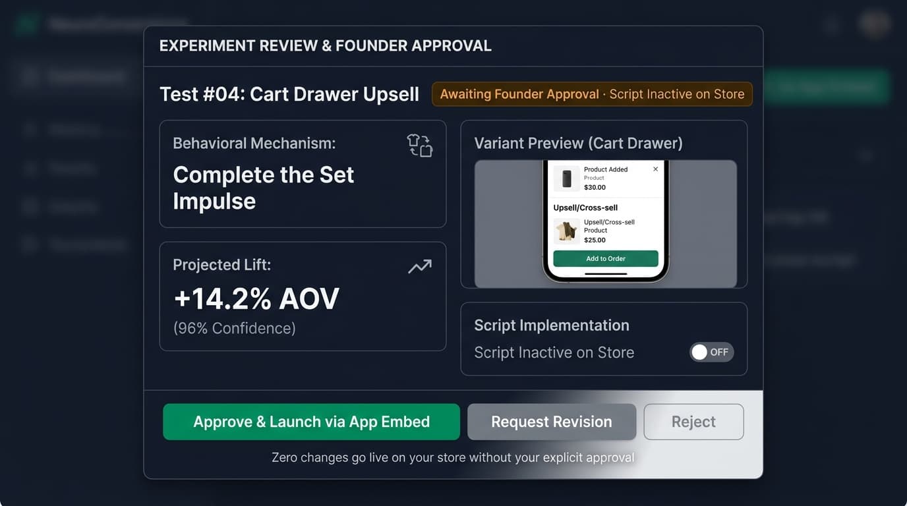Screen dimensions: 907x506
Task: Tap Add to Order in the phone preview
Action: click(x=606, y=258)
